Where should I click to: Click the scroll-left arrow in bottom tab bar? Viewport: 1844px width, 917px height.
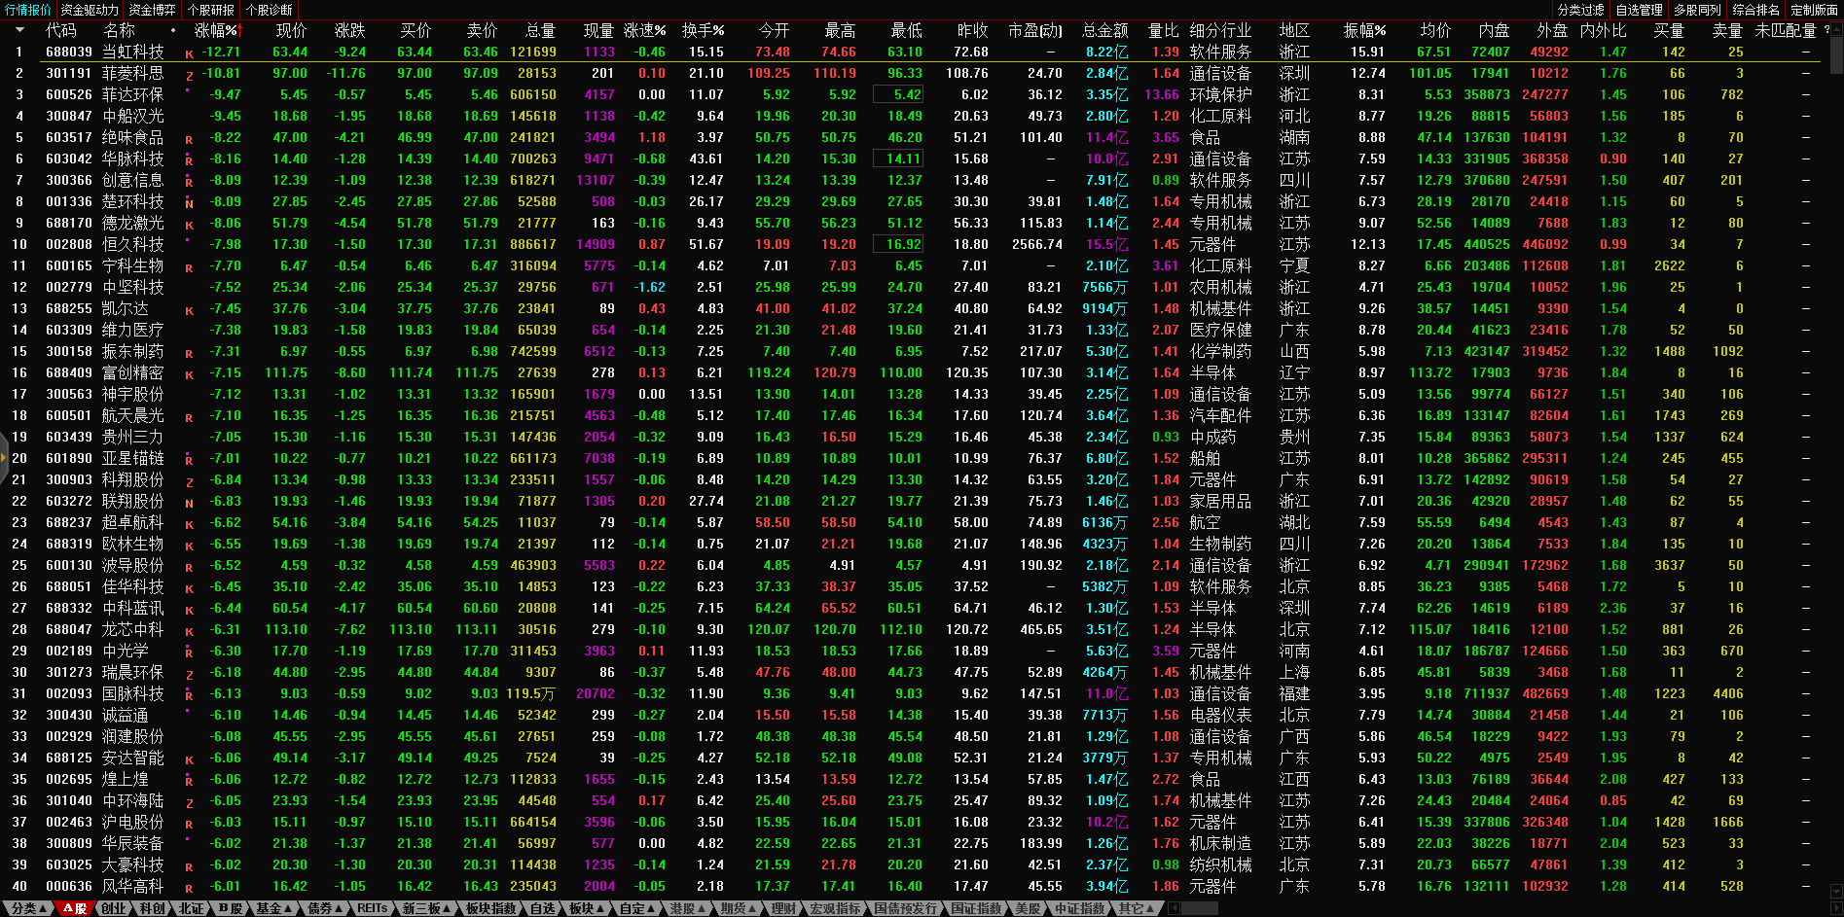pyautogui.click(x=1174, y=908)
